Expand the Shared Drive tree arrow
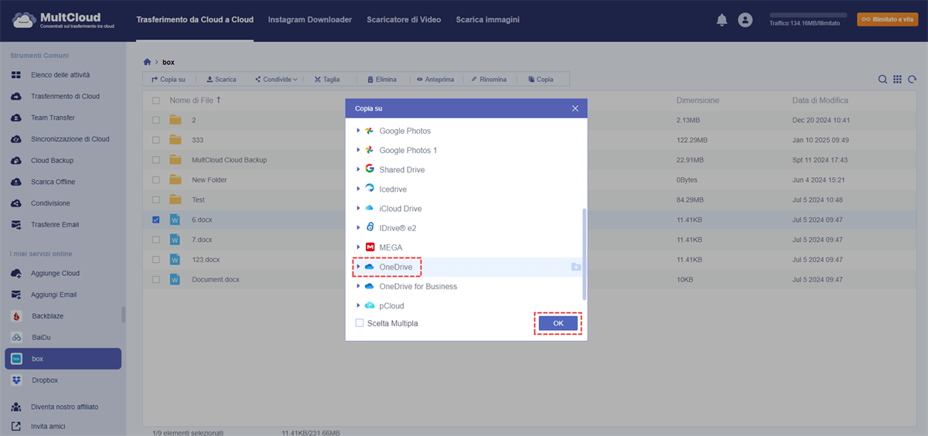Screen dimensions: 928x436 pyautogui.click(x=358, y=169)
